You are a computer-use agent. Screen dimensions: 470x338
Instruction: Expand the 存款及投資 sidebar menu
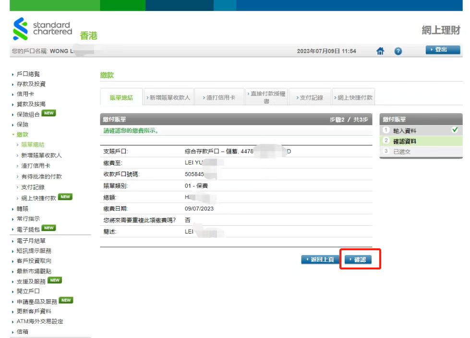coord(31,84)
